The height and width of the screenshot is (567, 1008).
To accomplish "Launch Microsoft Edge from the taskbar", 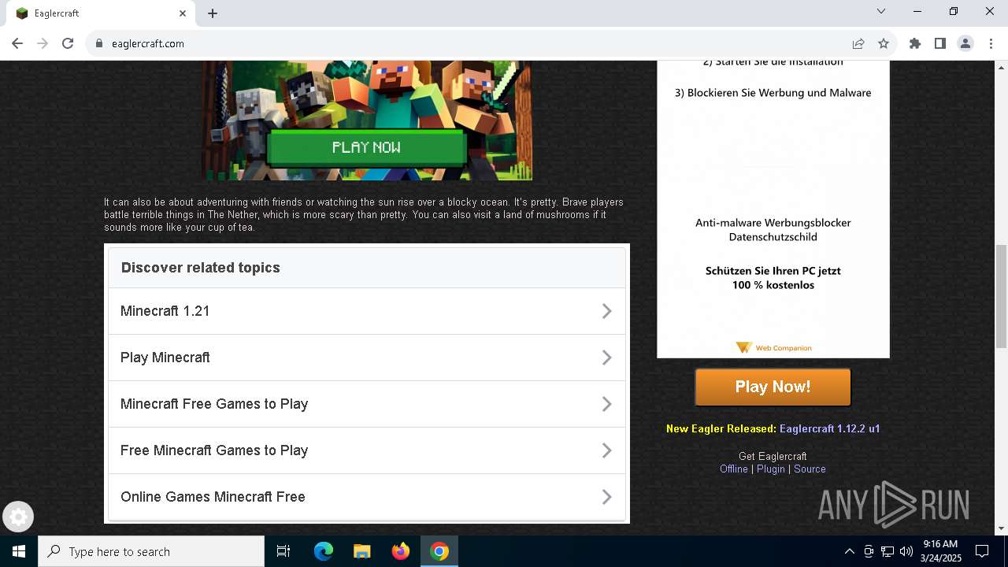I will (324, 551).
